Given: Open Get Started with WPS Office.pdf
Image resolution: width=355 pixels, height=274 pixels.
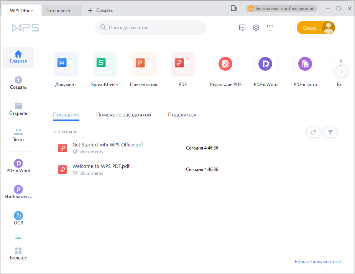Looking at the screenshot, I should pos(108,144).
